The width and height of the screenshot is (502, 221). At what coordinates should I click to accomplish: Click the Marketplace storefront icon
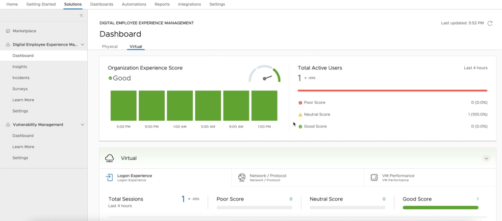[8, 31]
